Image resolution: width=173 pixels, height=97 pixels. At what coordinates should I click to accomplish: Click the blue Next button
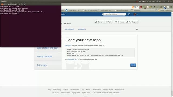tap(133, 65)
